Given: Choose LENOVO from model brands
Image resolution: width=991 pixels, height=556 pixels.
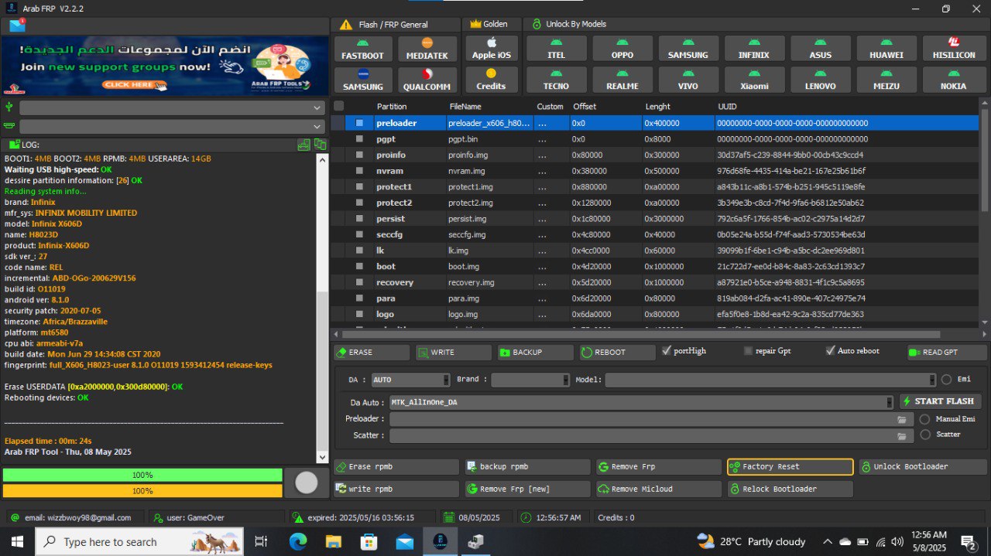Looking at the screenshot, I should [820, 80].
